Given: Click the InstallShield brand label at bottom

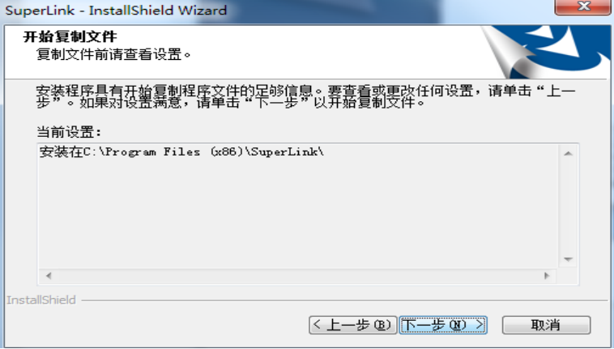Looking at the screenshot, I should [x=41, y=300].
